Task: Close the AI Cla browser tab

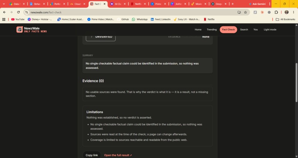Action: [x=125, y=4]
